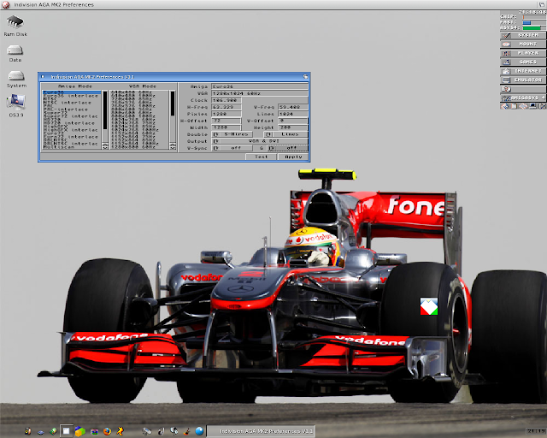Click the Amiga Mode list scrollbar

pyautogui.click(x=105, y=116)
